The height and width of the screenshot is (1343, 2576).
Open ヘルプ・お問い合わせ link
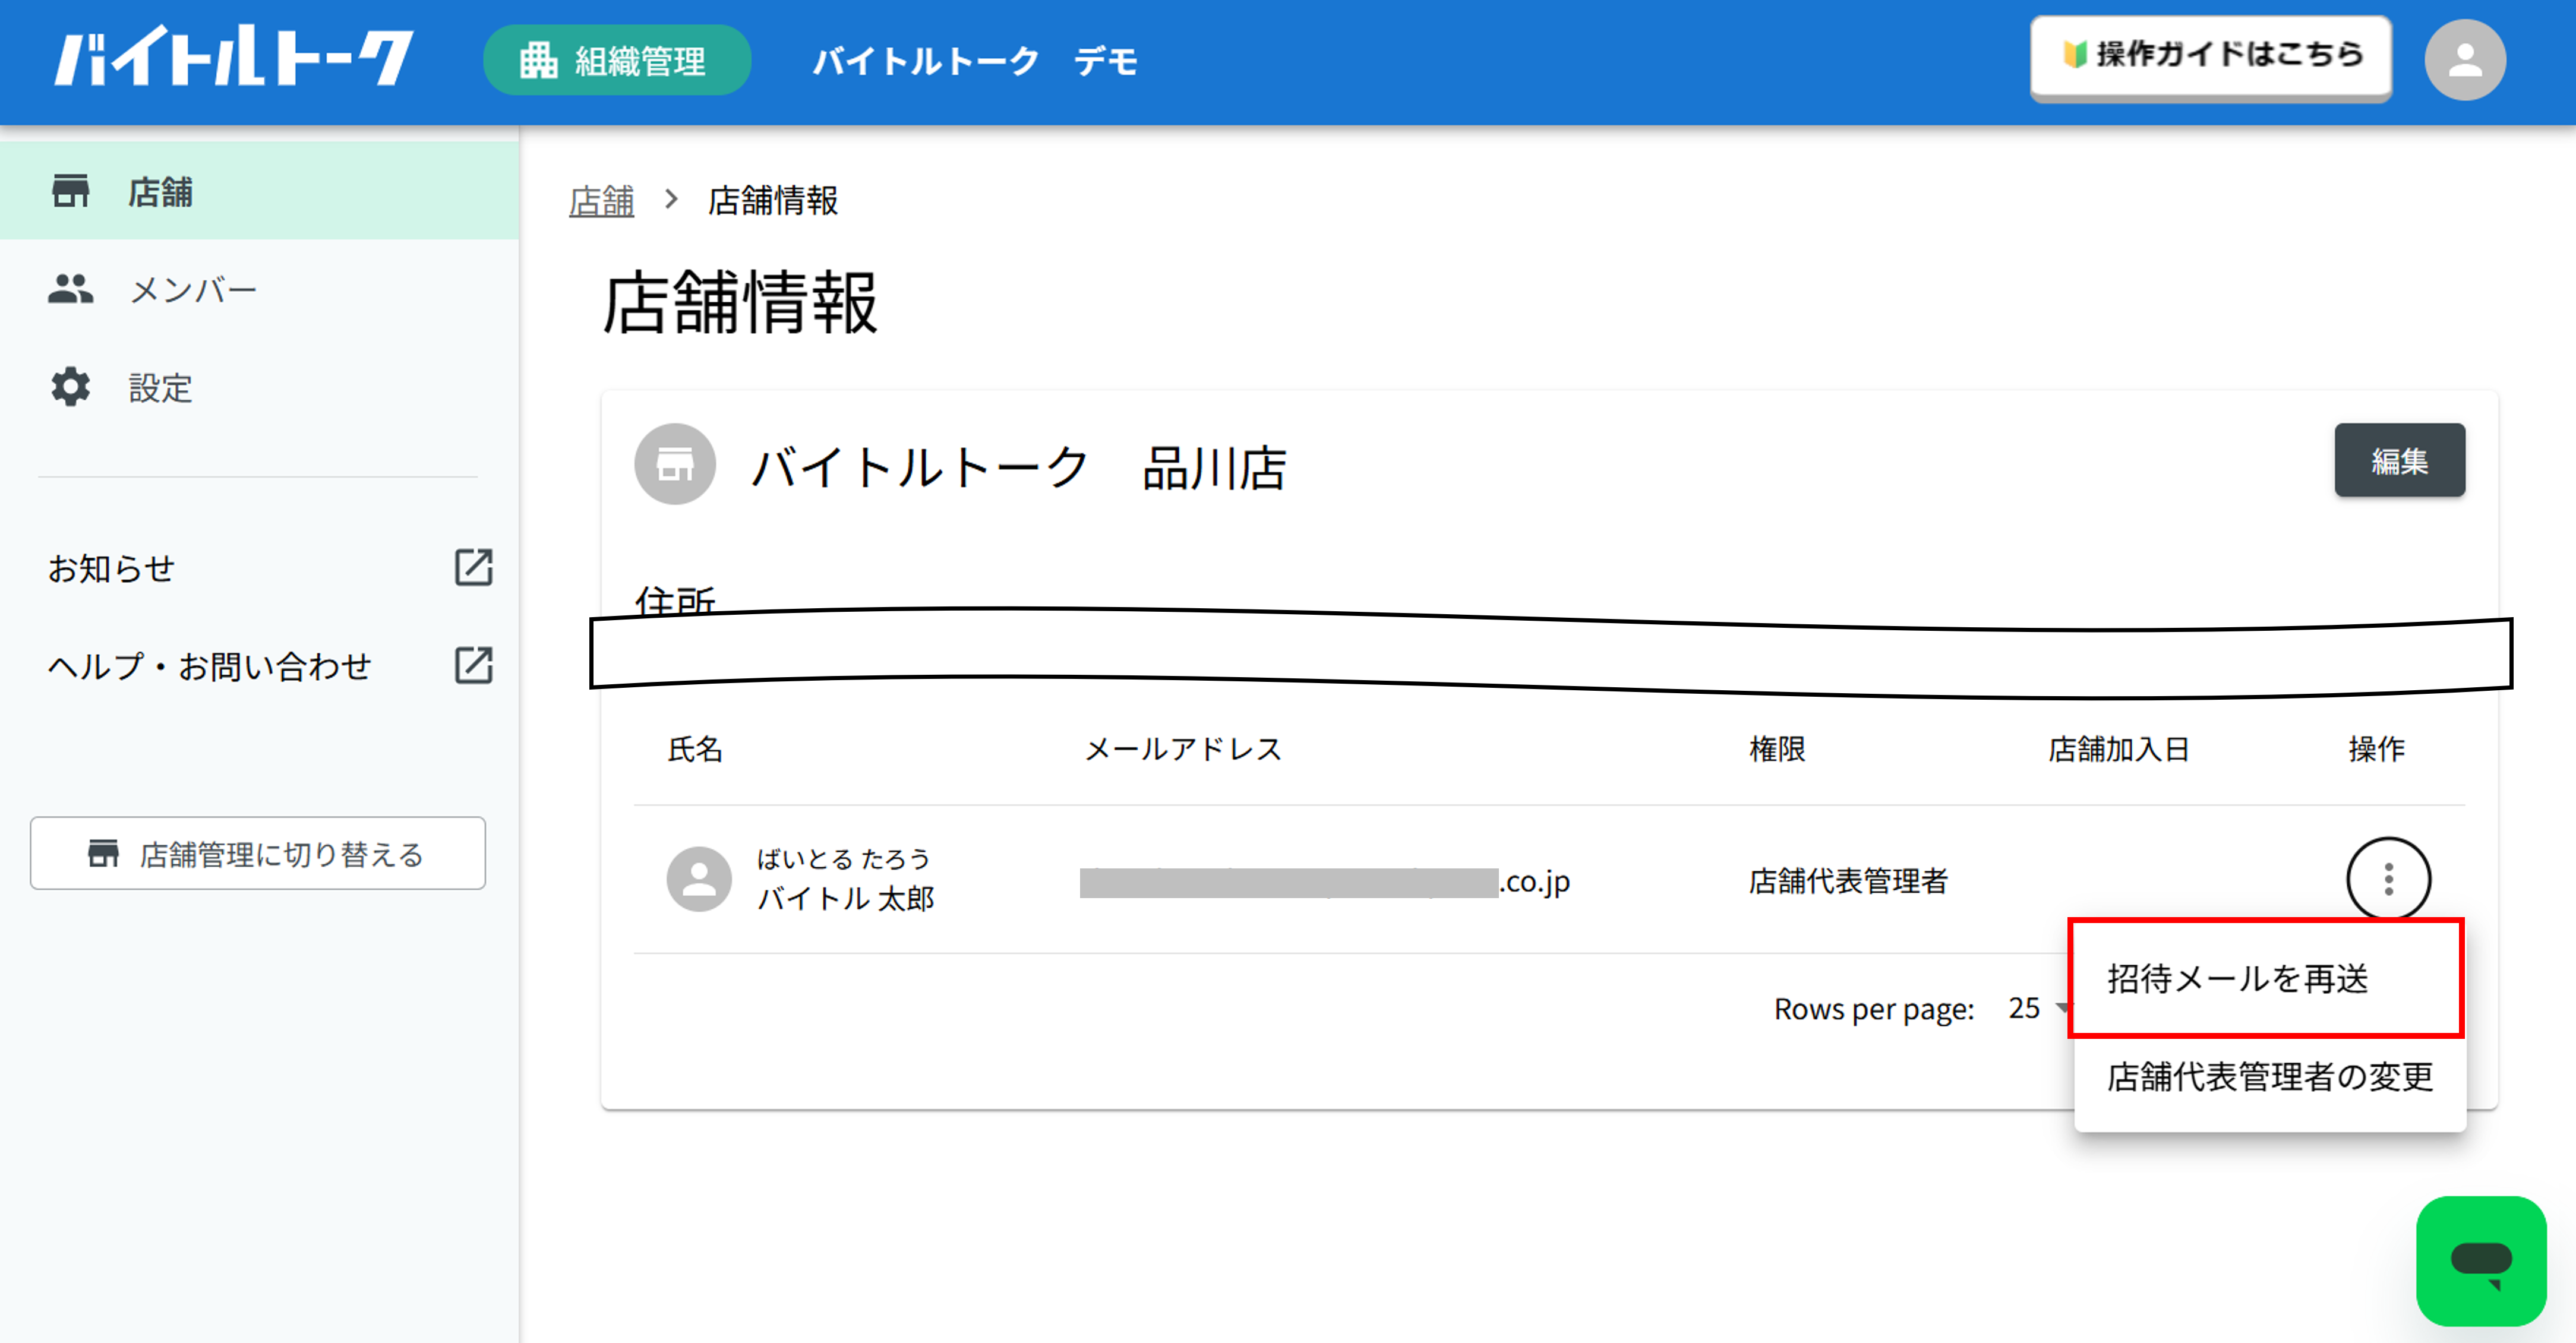(x=209, y=666)
